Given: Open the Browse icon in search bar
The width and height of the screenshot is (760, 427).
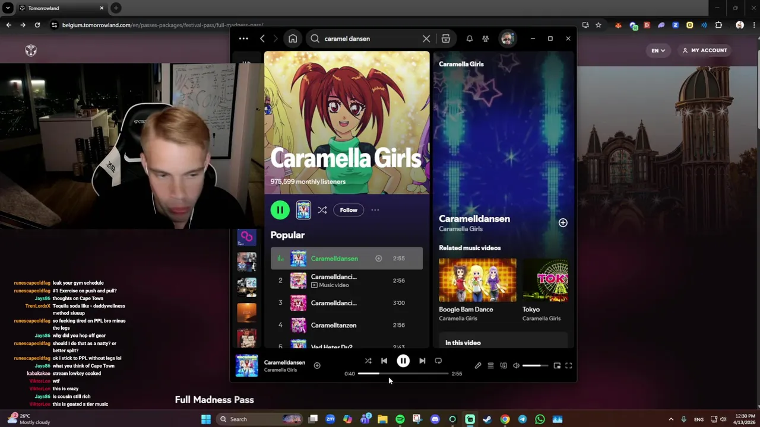Looking at the screenshot, I should 445,39.
